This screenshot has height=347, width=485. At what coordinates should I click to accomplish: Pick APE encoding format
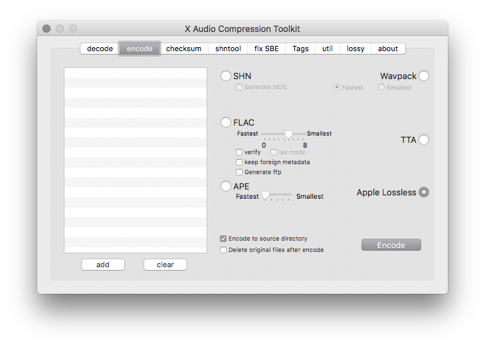click(226, 186)
